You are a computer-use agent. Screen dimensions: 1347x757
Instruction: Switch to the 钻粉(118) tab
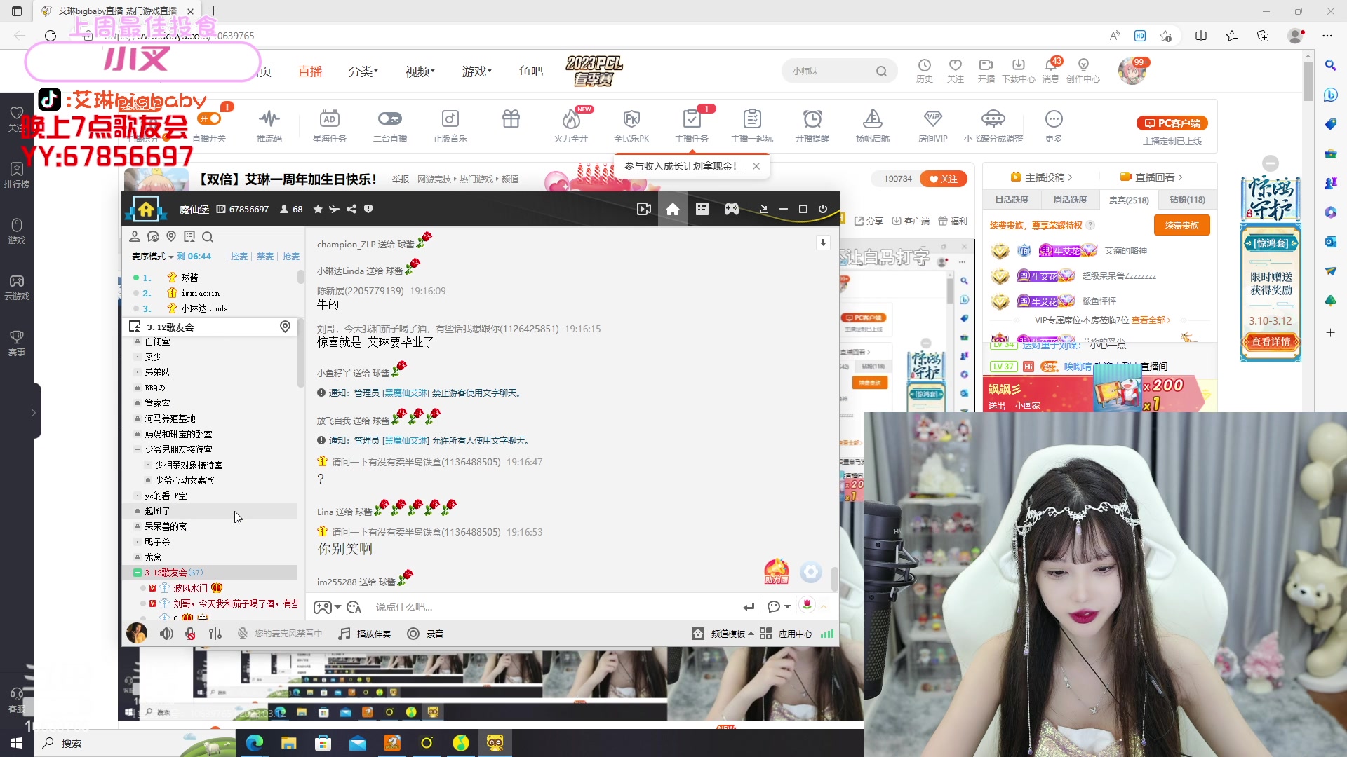click(1187, 200)
